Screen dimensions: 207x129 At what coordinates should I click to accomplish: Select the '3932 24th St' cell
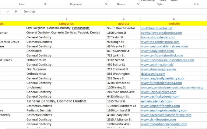point(124,60)
